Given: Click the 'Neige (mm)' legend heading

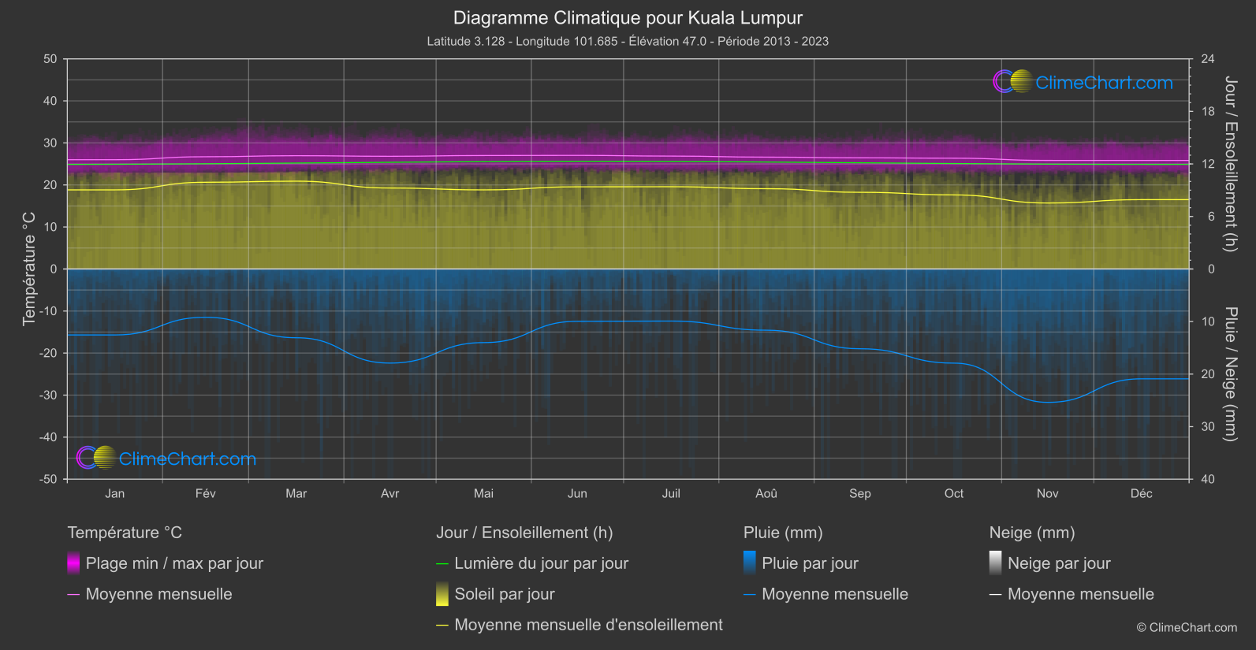Looking at the screenshot, I should (1032, 533).
